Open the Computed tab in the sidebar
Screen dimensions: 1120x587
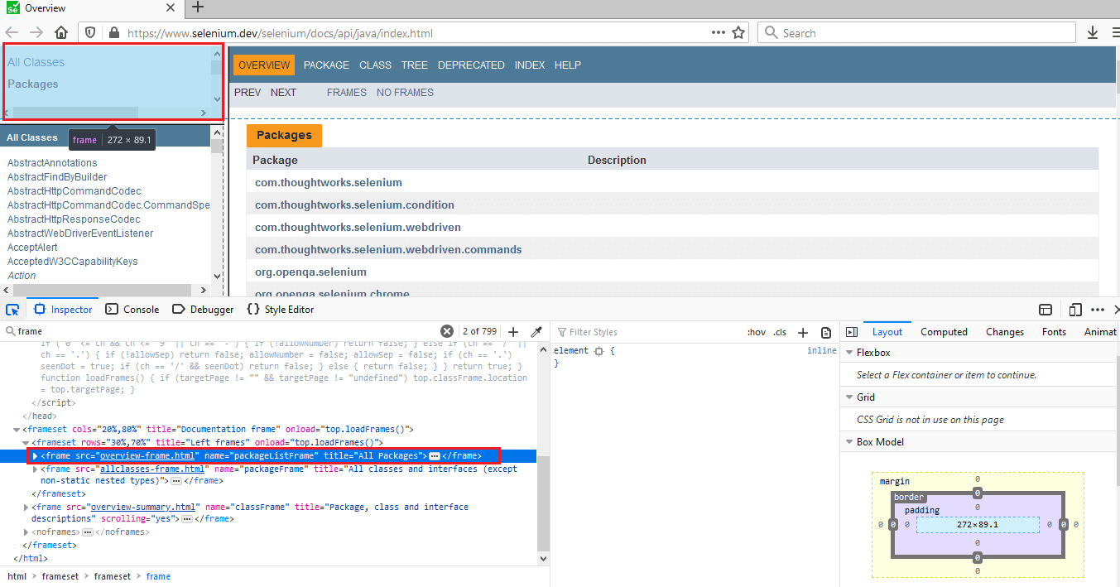pos(944,331)
